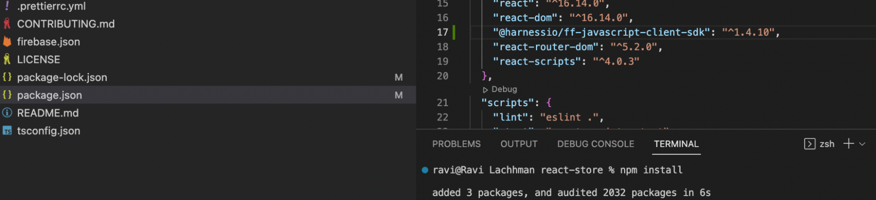Click the README.md info icon
This screenshot has width=876, height=200.
pos(7,113)
